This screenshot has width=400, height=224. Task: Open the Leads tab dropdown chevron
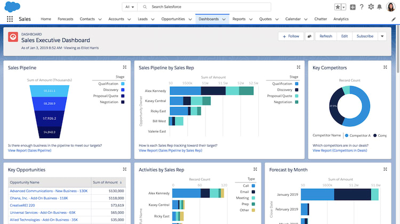click(153, 19)
